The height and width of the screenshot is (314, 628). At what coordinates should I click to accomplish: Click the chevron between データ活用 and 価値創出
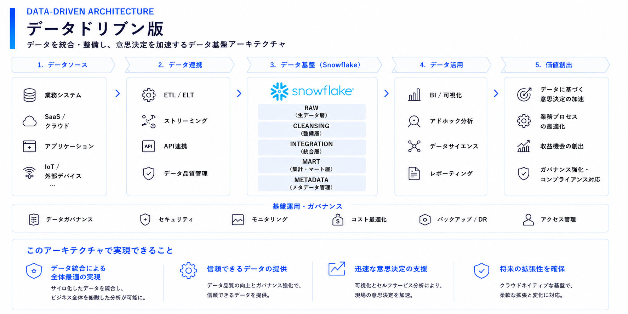coord(496,93)
